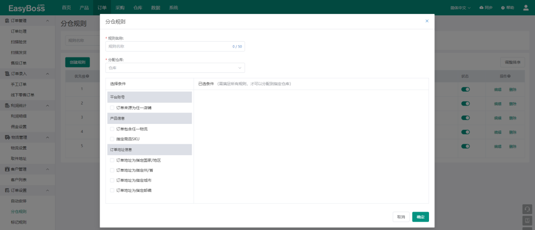
Task: Open the user account avatar icon
Action: tap(526, 7)
